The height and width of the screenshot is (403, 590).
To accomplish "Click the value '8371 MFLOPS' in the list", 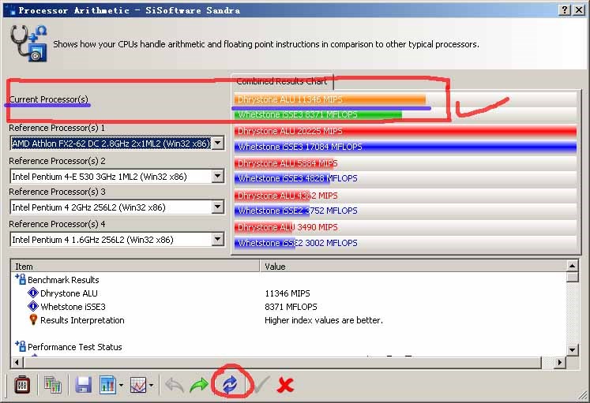I will tap(291, 307).
